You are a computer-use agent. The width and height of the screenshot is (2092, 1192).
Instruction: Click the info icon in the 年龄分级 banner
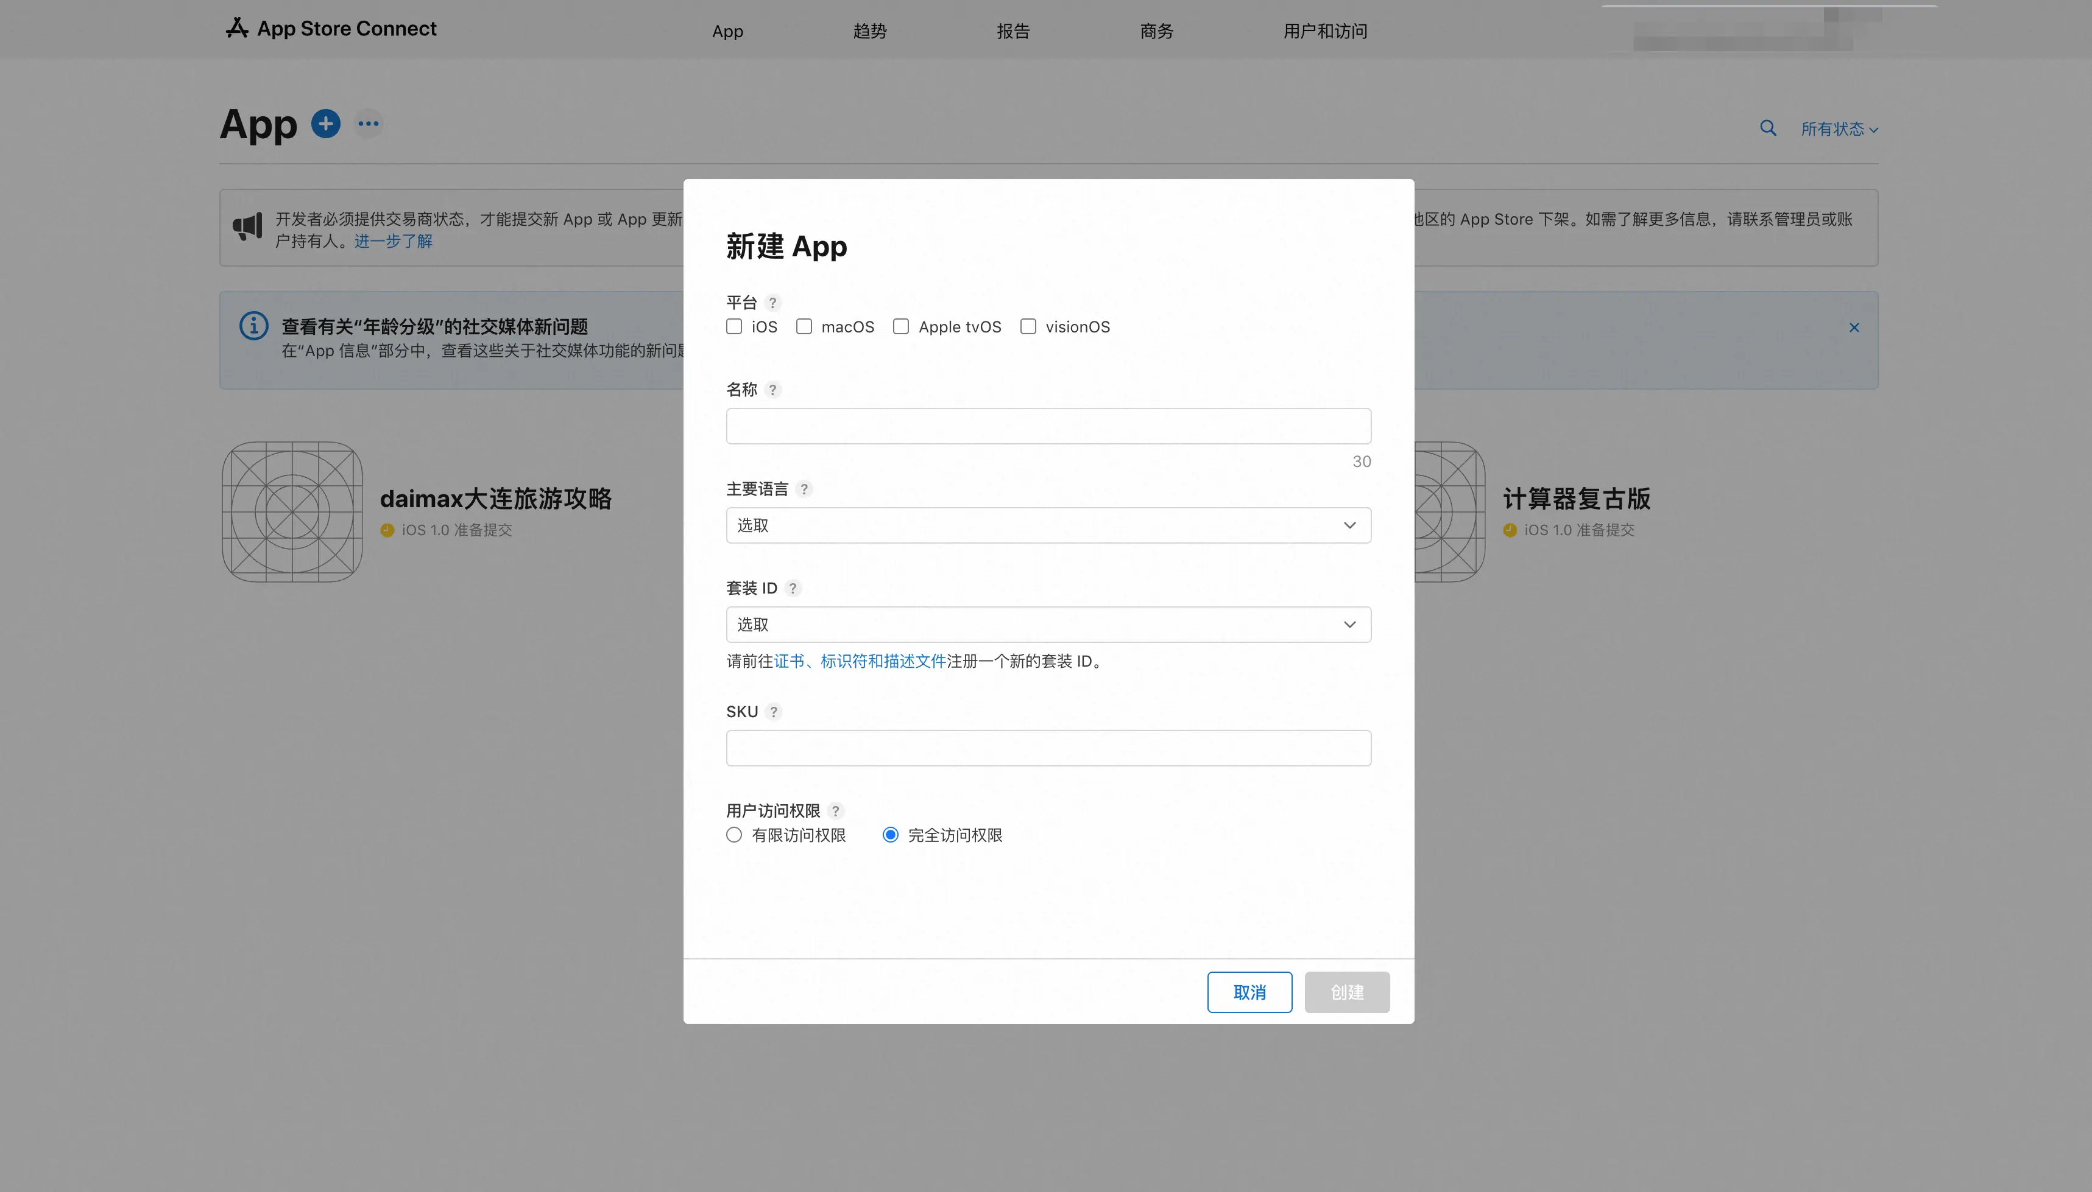pyautogui.click(x=254, y=326)
